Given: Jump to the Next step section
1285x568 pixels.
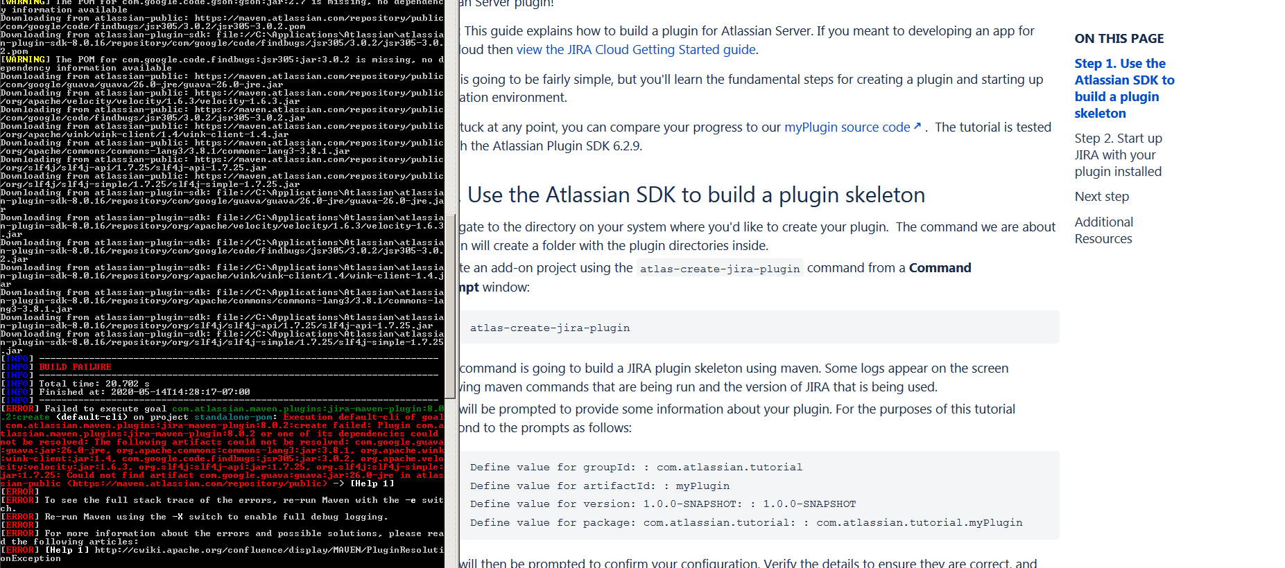Looking at the screenshot, I should (x=1101, y=197).
